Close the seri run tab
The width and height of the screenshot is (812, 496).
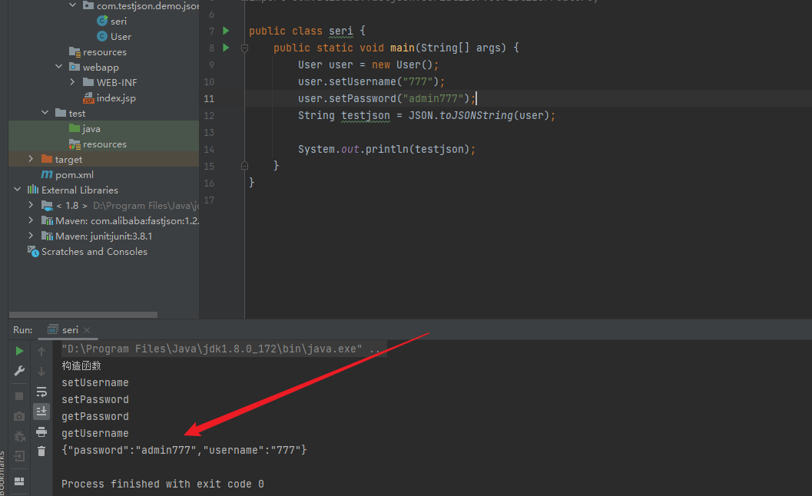pos(87,330)
